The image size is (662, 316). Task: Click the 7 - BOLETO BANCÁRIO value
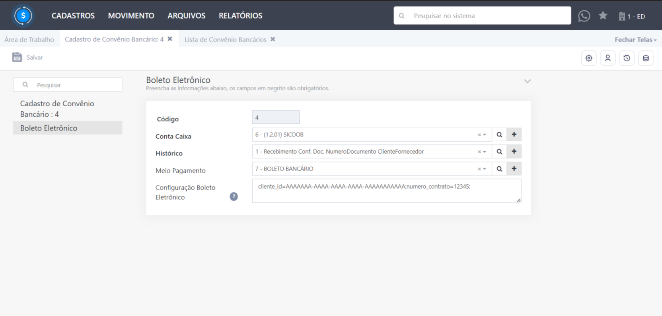(284, 169)
